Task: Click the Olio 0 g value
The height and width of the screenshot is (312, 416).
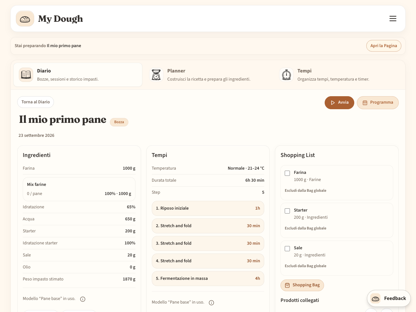Action: (x=133, y=267)
